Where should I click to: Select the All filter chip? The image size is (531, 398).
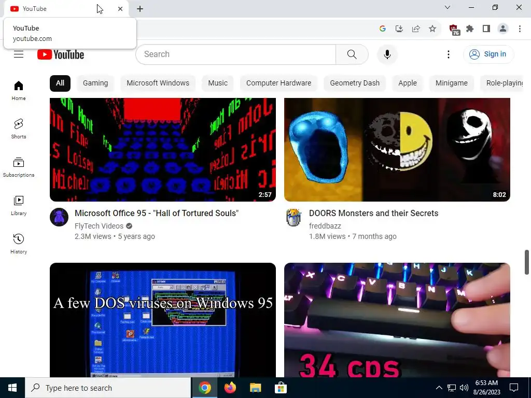point(60,83)
